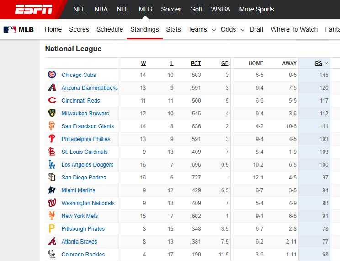
Task: Click the National League heading
Action: pos(73,49)
